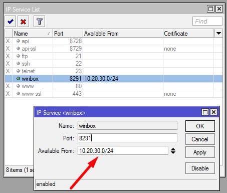227x193 pixels.
Task: Click the blue checkmark enable icon
Action: [11, 22]
